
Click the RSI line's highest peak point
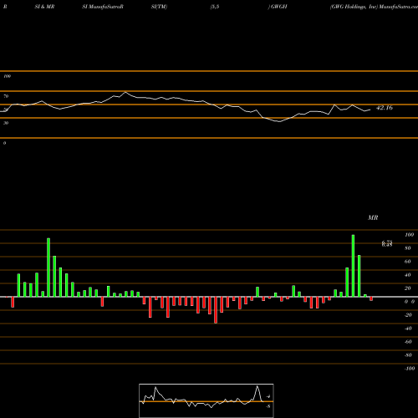pyautogui.click(x=125, y=92)
